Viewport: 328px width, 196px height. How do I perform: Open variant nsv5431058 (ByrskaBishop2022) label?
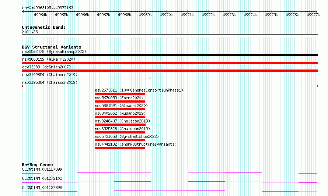(127, 136)
